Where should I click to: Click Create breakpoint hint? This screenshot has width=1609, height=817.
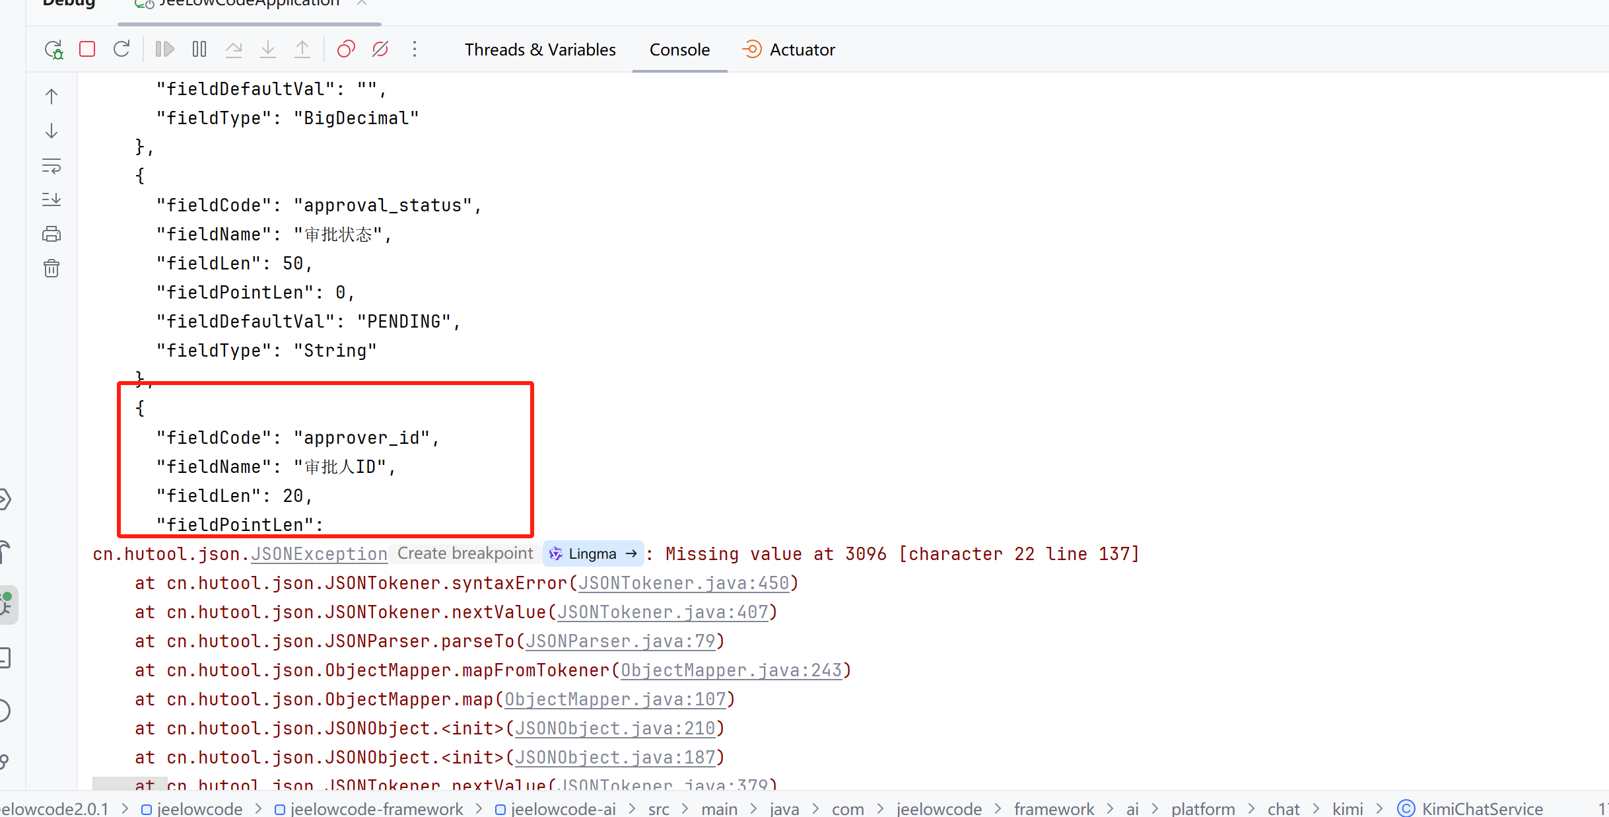(x=465, y=553)
